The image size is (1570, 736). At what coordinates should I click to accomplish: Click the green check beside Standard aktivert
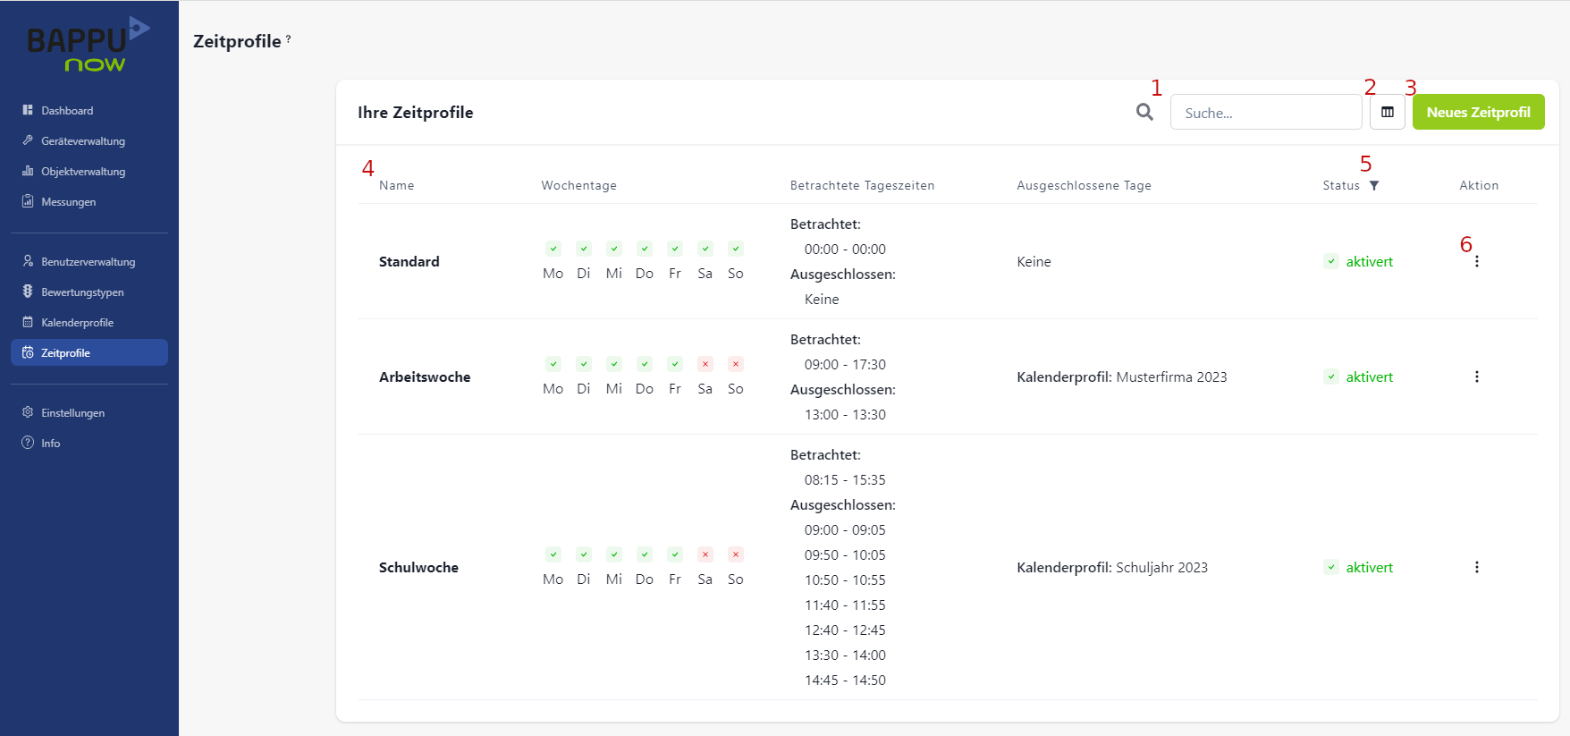1331,261
